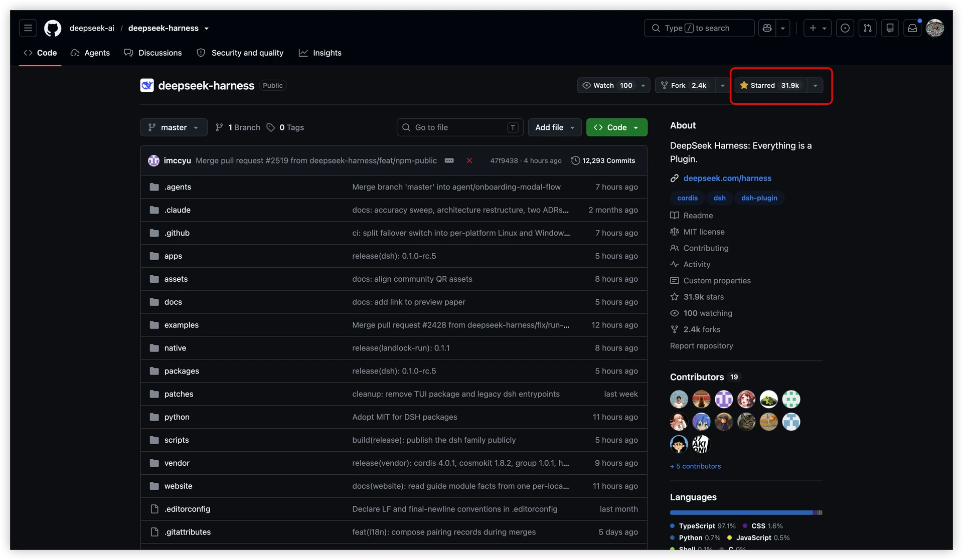Click imccyu's avatar on latest commit

pos(154,160)
